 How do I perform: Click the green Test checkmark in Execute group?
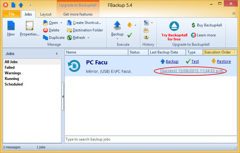tap(129, 35)
